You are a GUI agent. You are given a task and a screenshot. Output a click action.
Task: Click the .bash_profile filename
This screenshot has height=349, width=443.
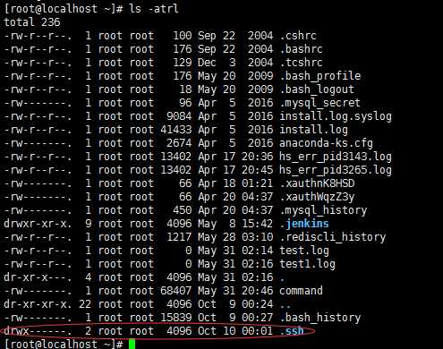click(x=320, y=76)
